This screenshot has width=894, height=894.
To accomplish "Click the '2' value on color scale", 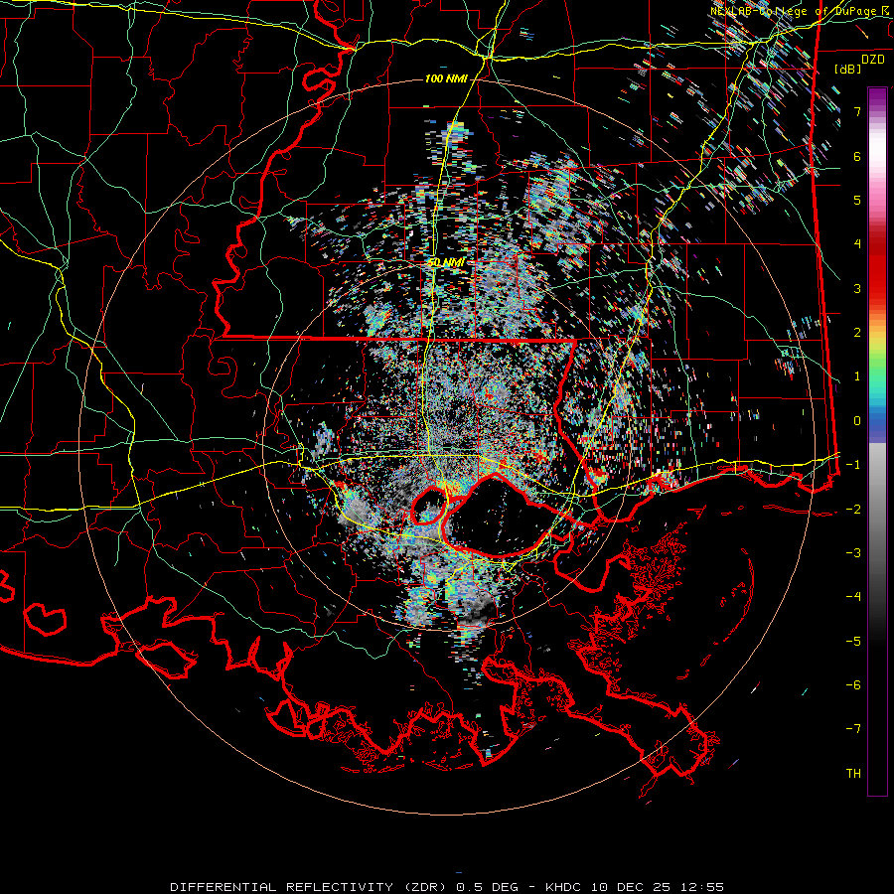I will coord(857,333).
